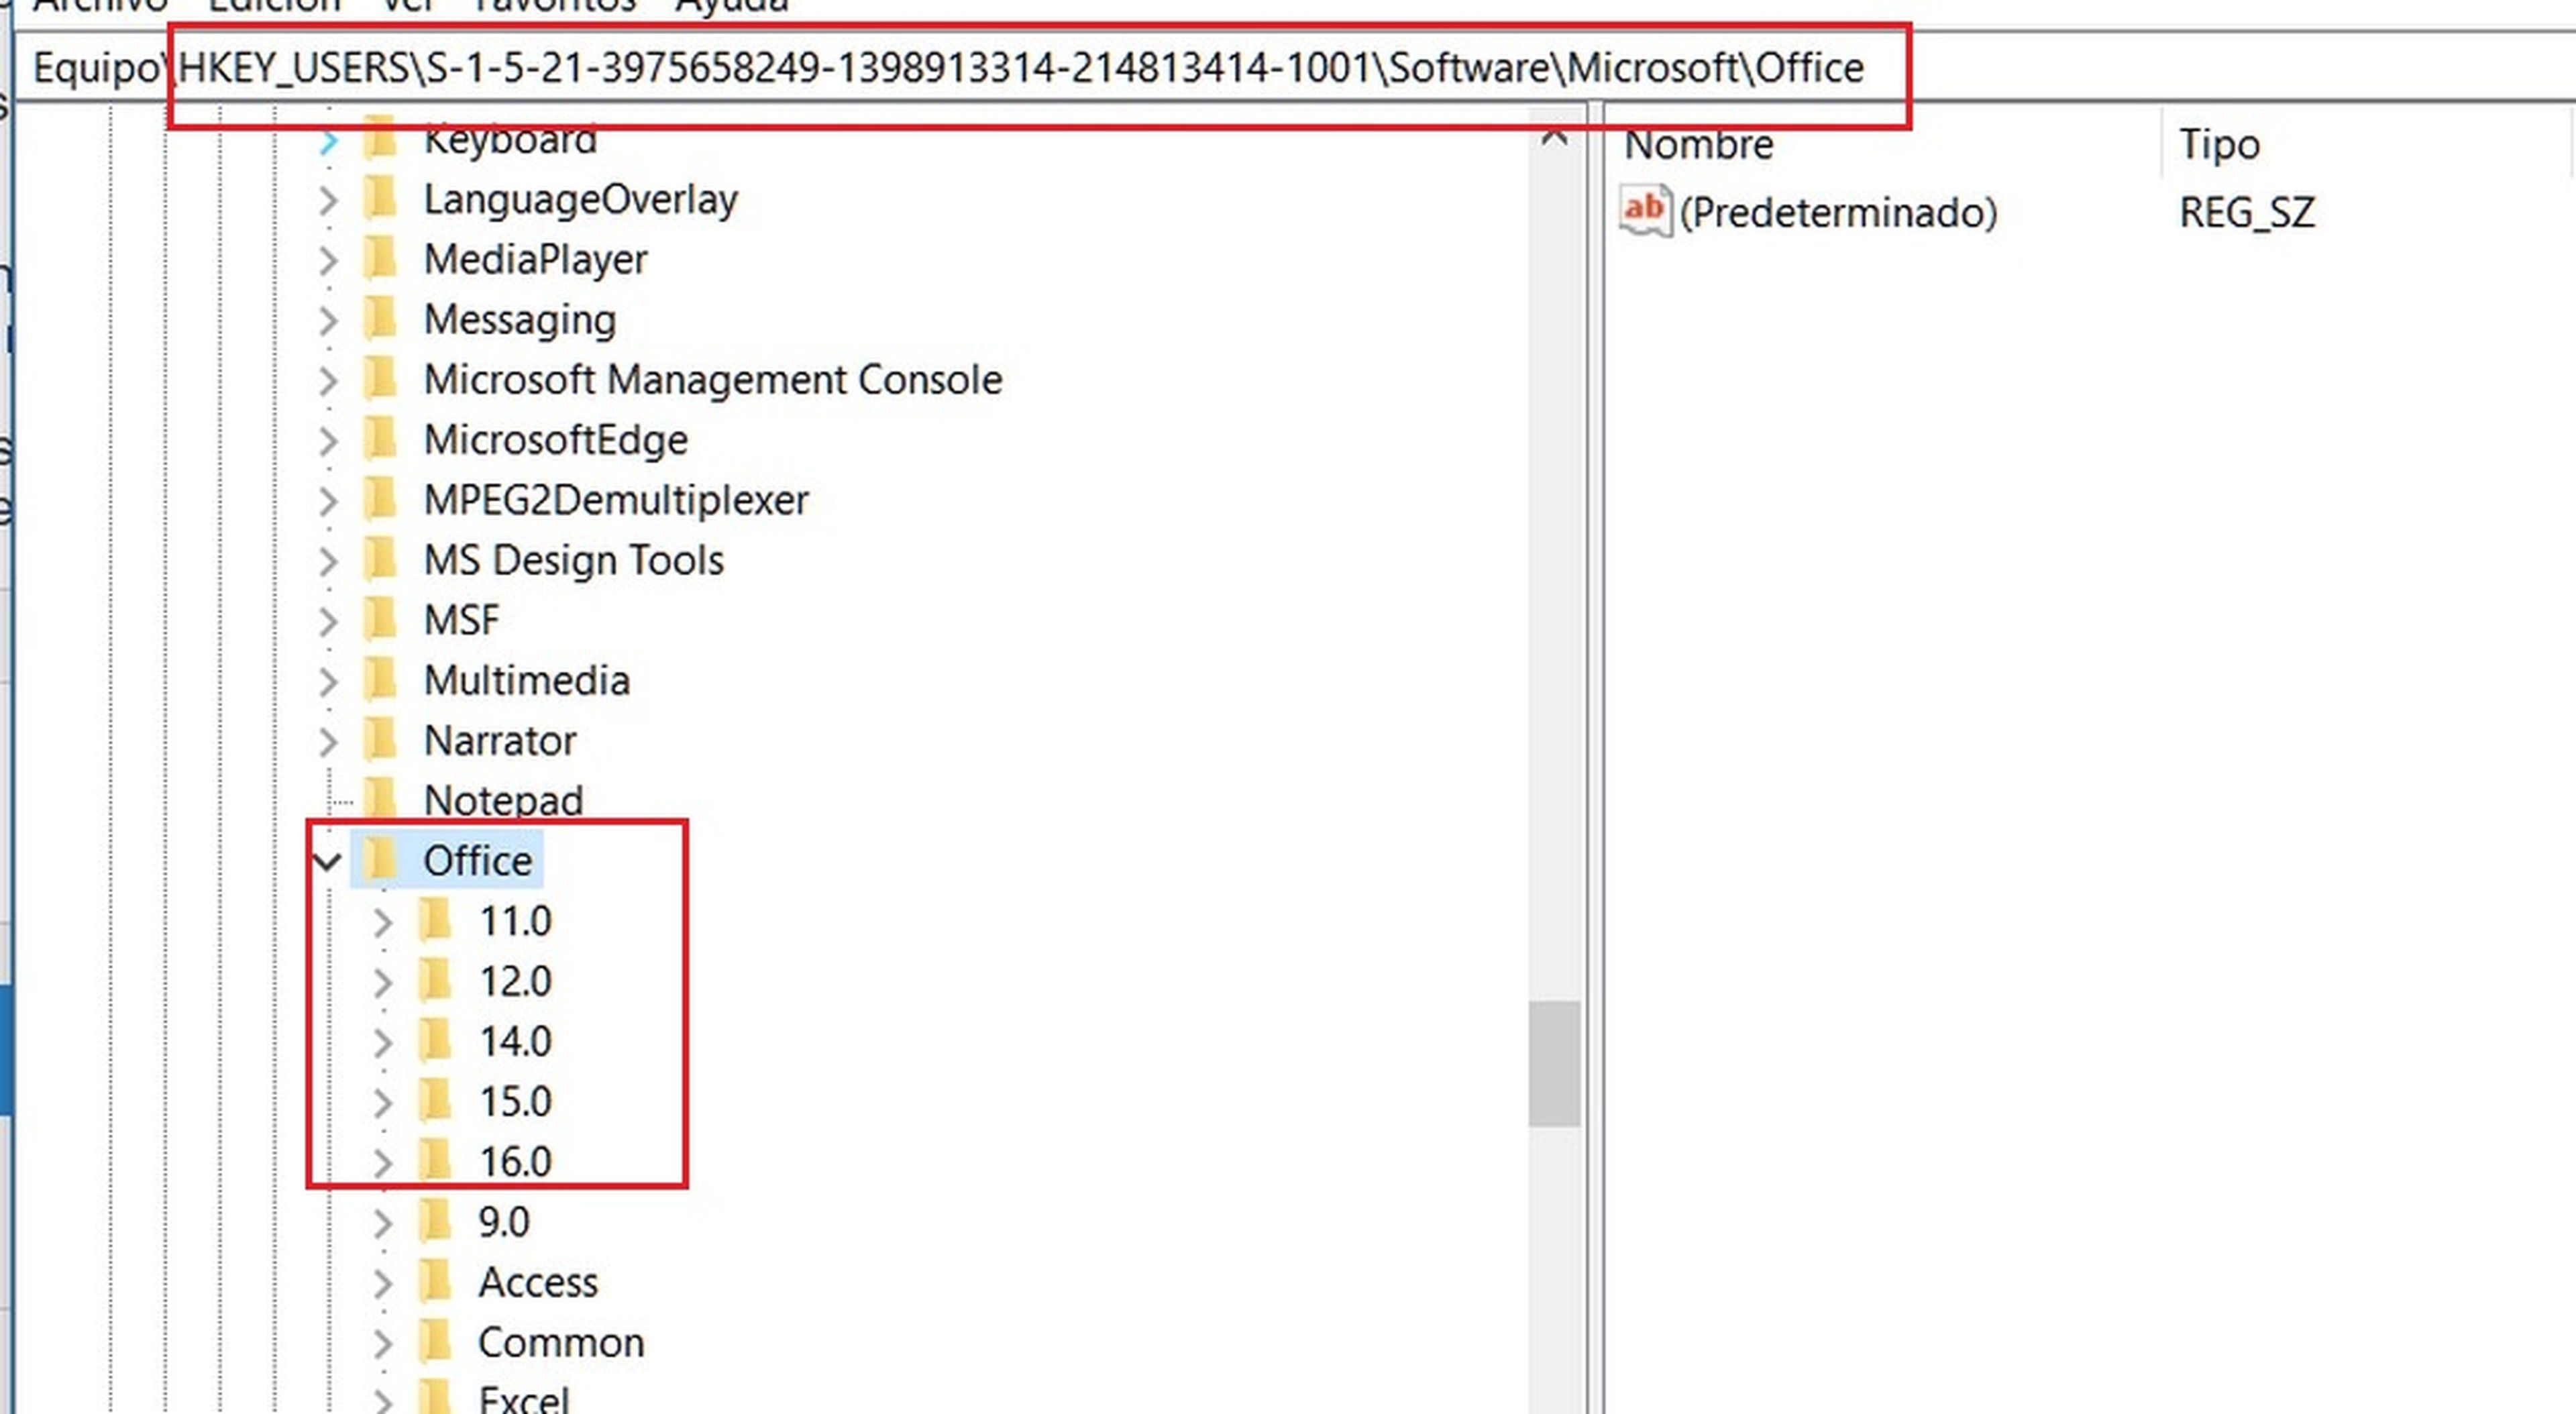Click the 15.0 folder icon

pyautogui.click(x=435, y=1100)
